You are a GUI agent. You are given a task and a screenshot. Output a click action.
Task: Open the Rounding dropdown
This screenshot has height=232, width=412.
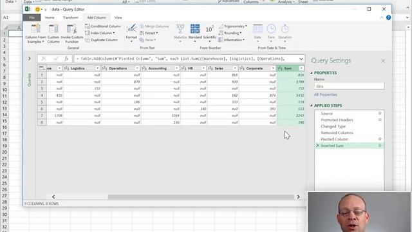click(x=230, y=33)
